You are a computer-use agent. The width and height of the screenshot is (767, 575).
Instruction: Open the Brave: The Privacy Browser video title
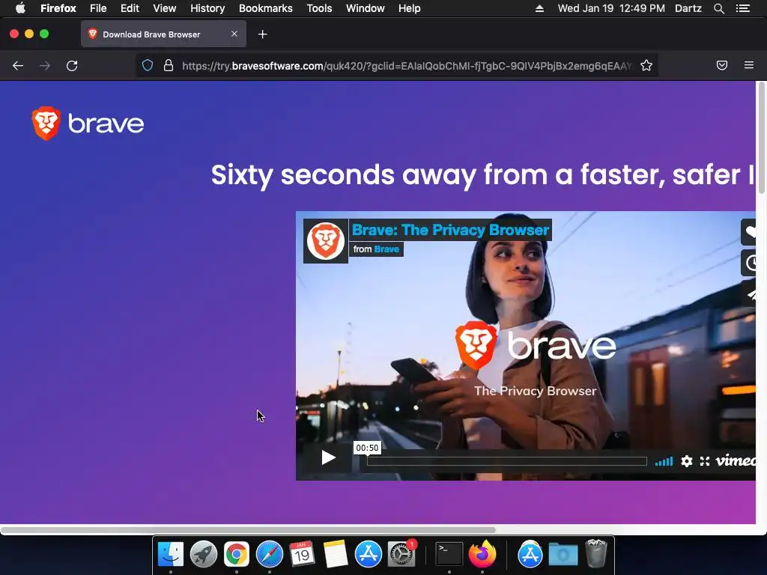pos(450,230)
